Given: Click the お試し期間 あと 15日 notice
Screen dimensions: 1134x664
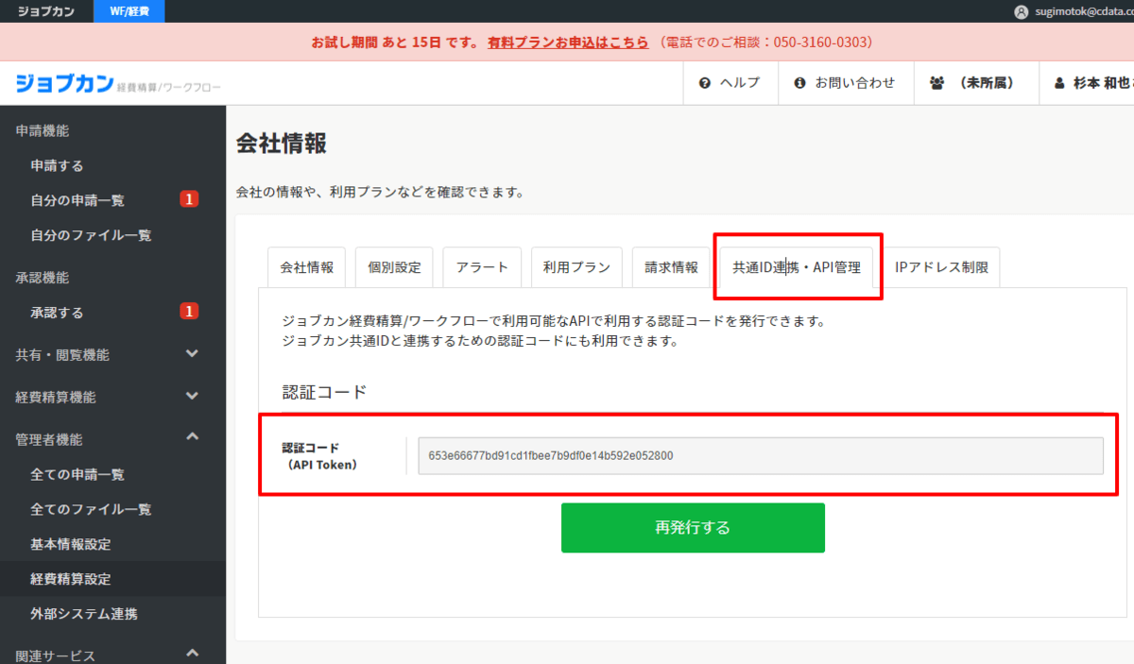Looking at the screenshot, I should pyautogui.click(x=397, y=43).
